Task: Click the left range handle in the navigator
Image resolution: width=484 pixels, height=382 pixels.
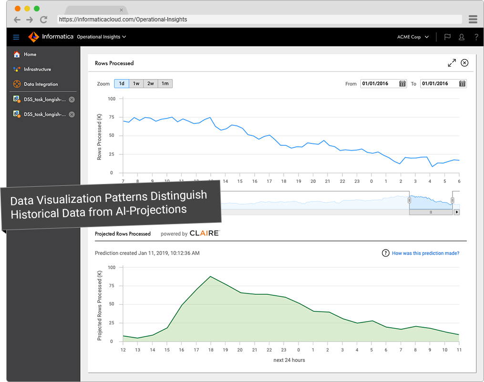Action: pyautogui.click(x=409, y=200)
